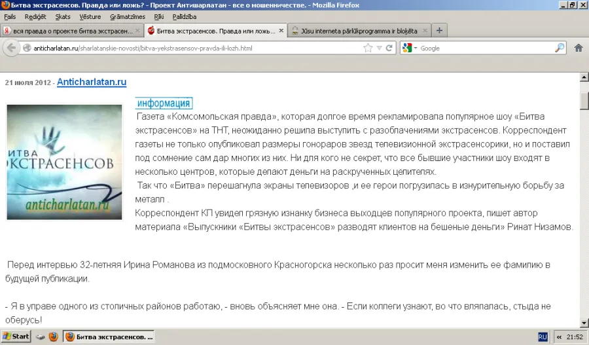Open the Skats menu
Image resolution: width=589 pixels, height=345 pixels.
pos(63,17)
